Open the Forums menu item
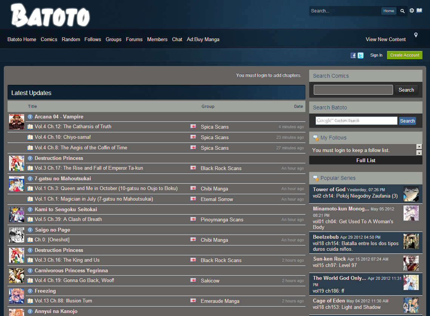The width and height of the screenshot is (430, 316). click(134, 40)
